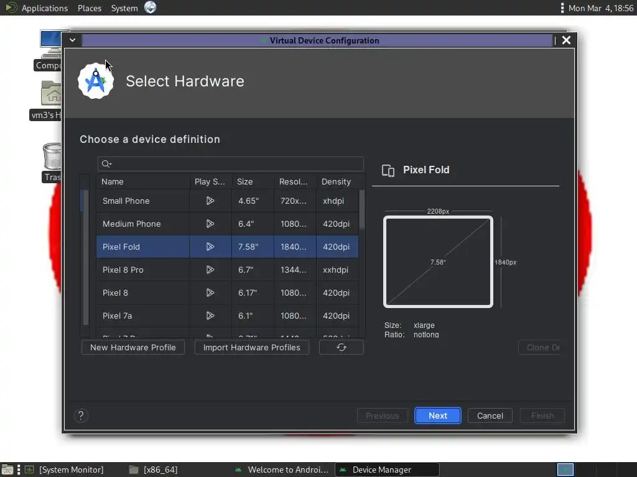Screen dimensions: 637x477
Task: Click the device list vertical scrollbar
Action: 361,211
